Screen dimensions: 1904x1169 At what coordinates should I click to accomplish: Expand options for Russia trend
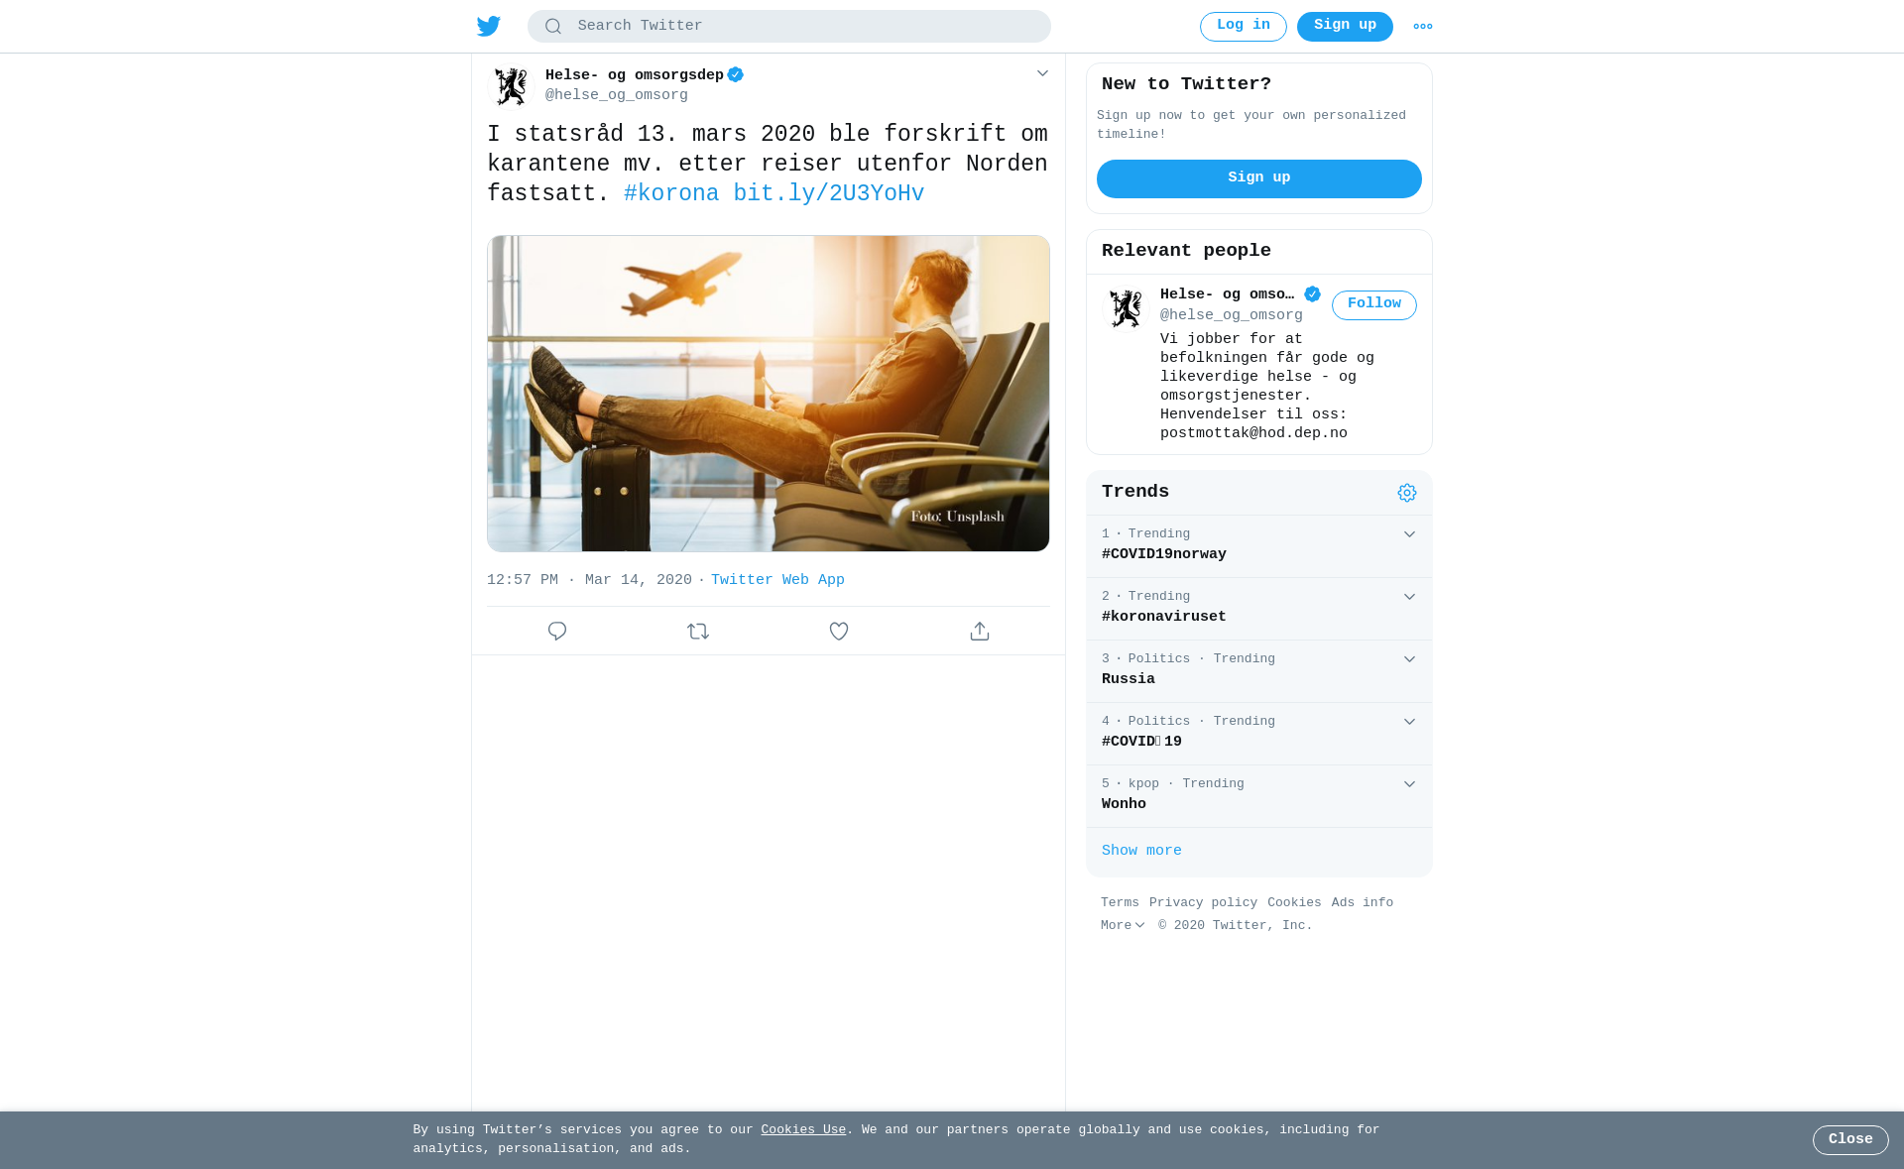(x=1409, y=659)
